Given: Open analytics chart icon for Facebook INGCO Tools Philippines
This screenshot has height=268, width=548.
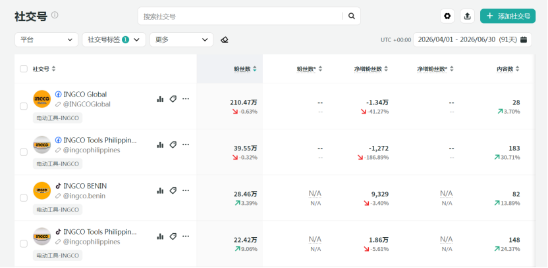Looking at the screenshot, I should pyautogui.click(x=160, y=145).
